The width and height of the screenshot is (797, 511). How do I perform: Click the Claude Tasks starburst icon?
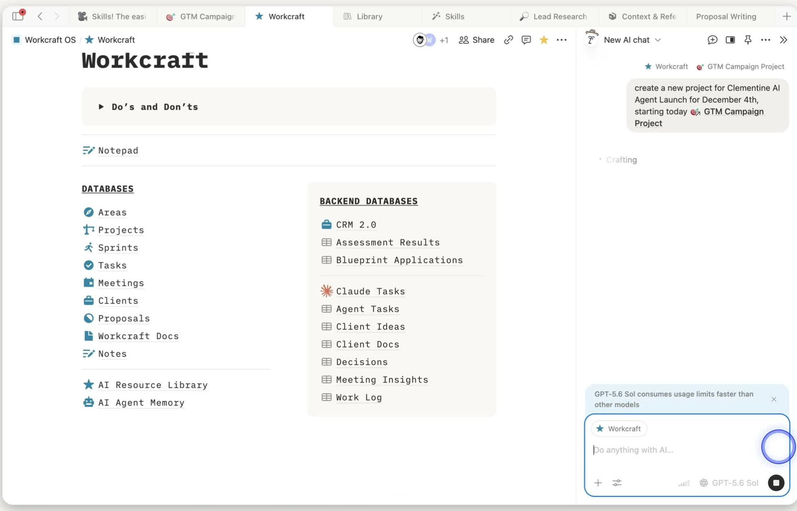pos(326,291)
